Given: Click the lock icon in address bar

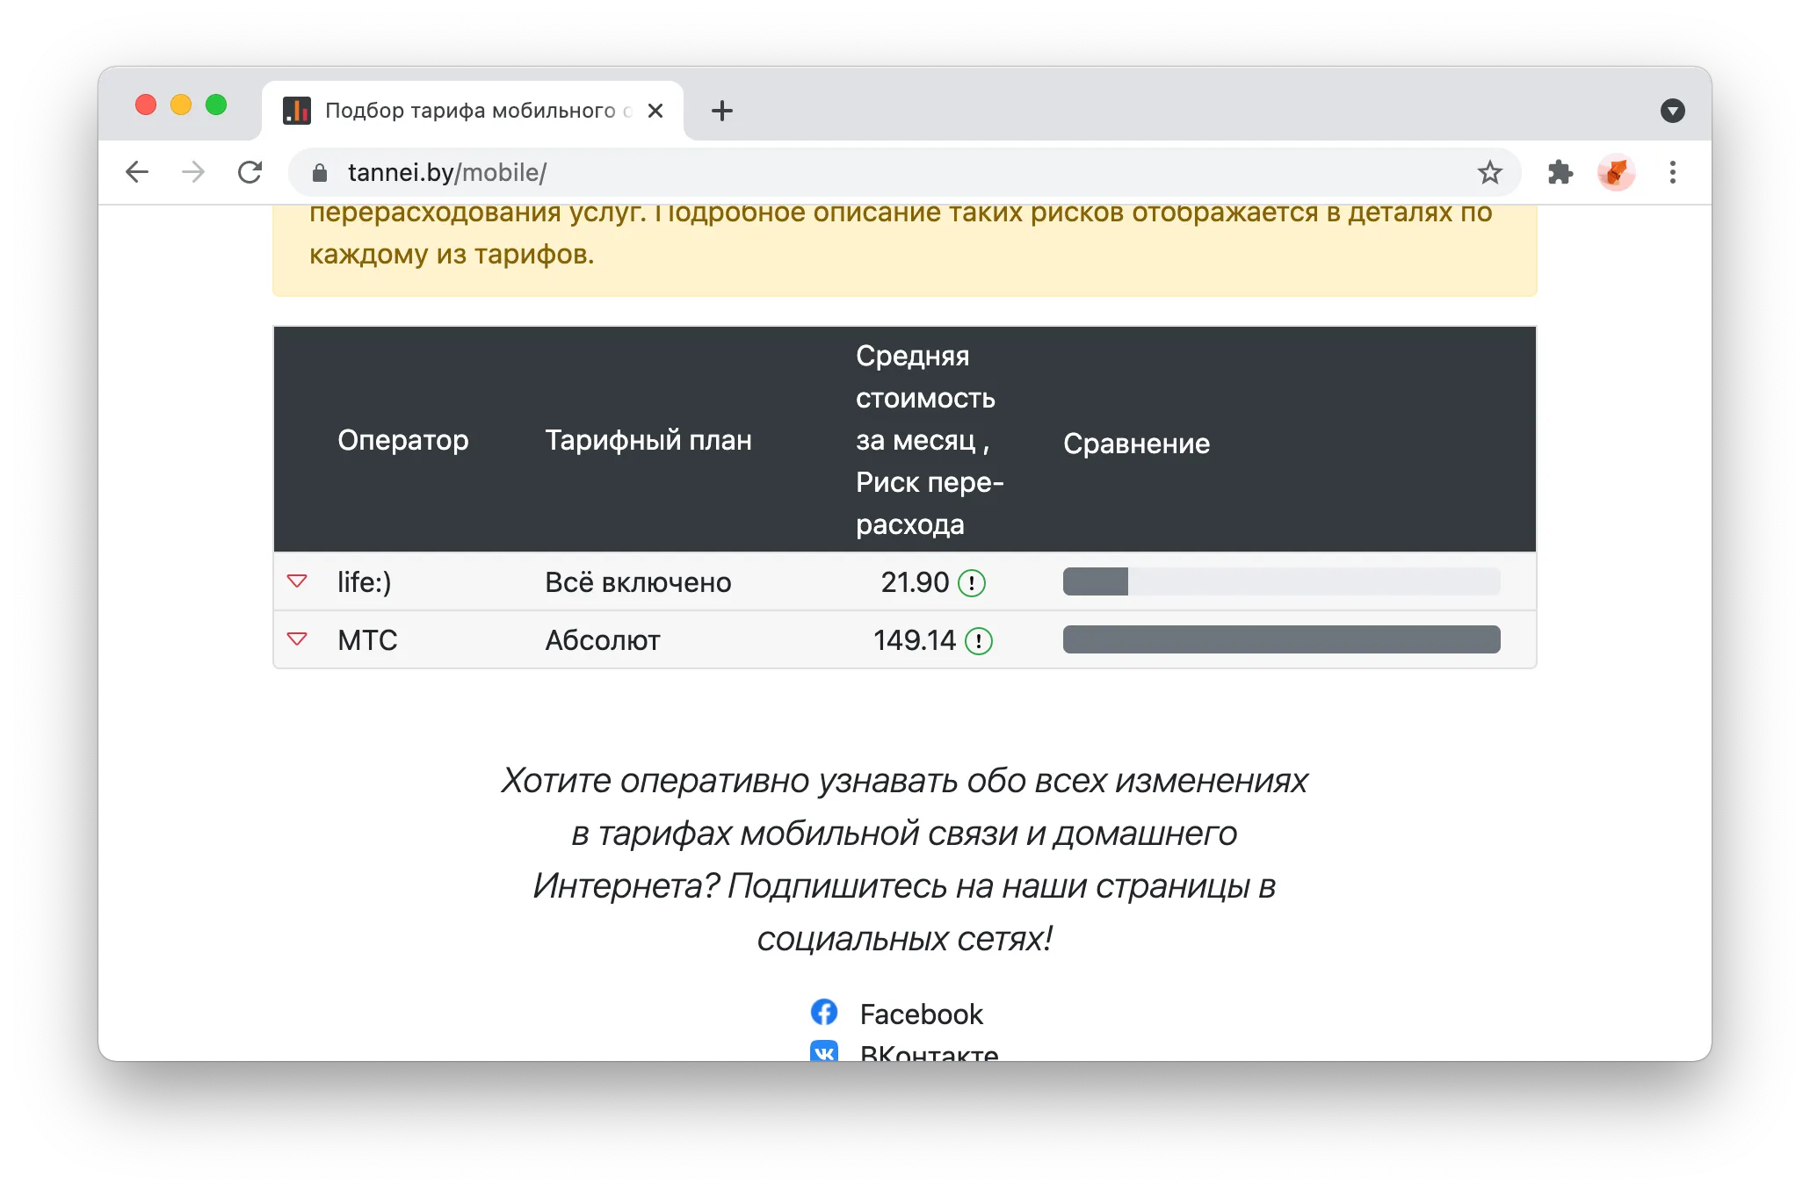Looking at the screenshot, I should [320, 173].
